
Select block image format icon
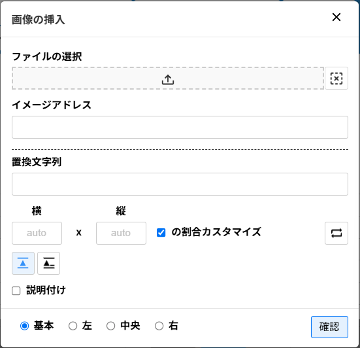click(23, 263)
